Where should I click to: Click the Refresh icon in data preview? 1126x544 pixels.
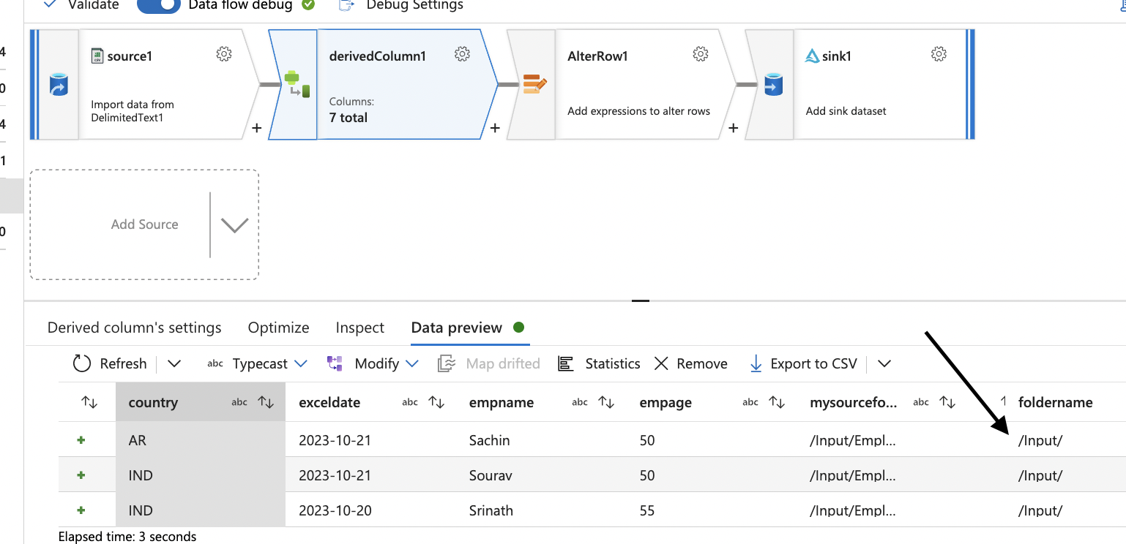click(82, 363)
